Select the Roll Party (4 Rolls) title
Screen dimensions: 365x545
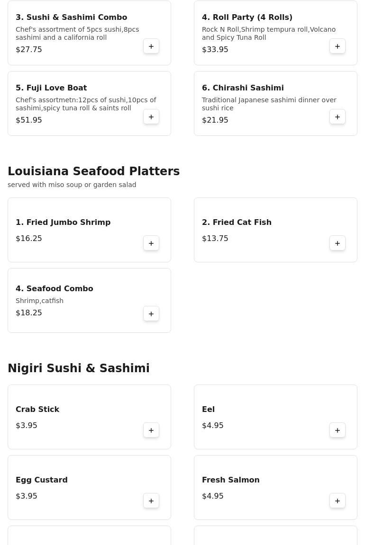(x=247, y=18)
